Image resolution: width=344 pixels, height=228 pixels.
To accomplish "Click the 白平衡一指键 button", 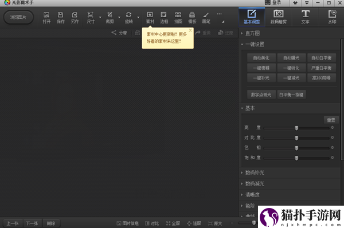I will (x=291, y=95).
